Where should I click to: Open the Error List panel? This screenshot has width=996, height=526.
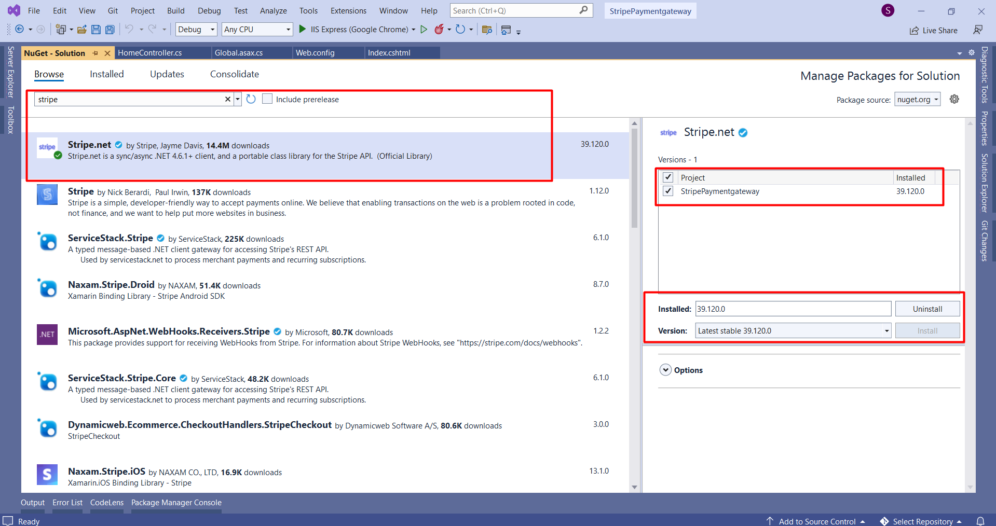[x=67, y=503]
